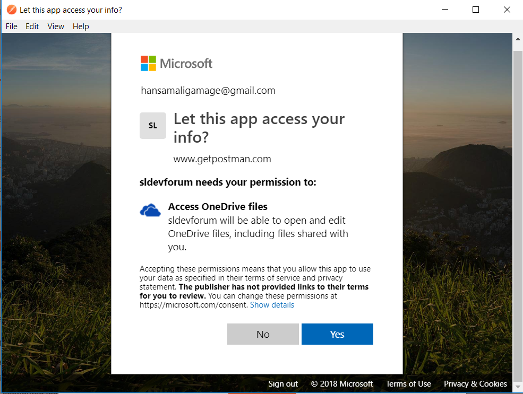Viewport: 523px width, 394px height.
Task: Open the Help menu
Action: 81,27
